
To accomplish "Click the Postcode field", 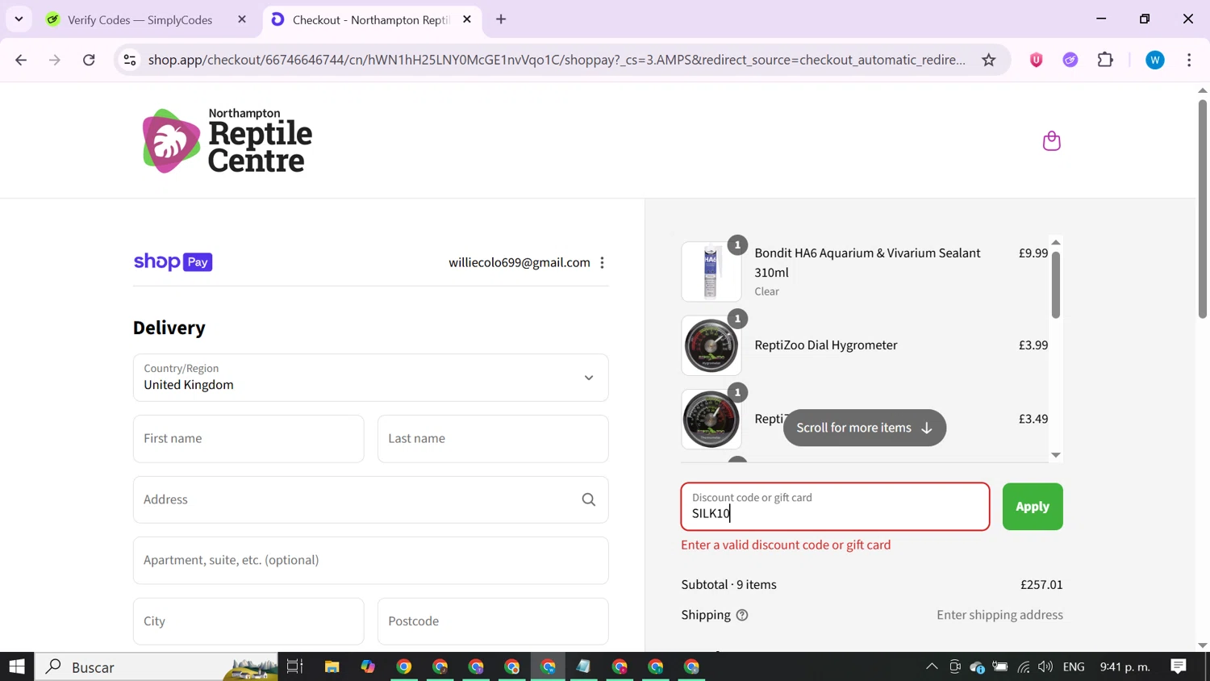I will click(493, 621).
